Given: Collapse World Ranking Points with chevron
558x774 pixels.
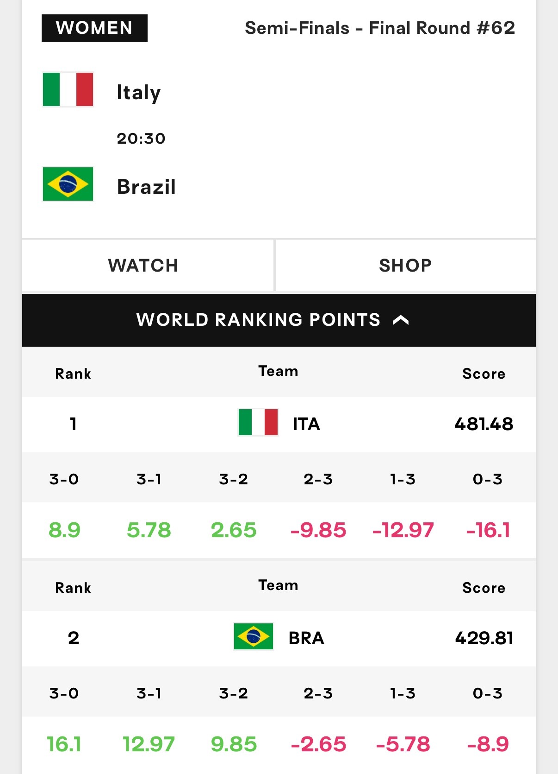Looking at the screenshot, I should point(401,320).
